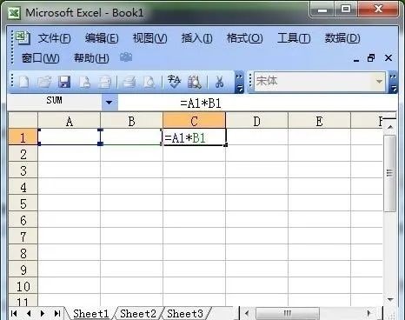Switch to the Sheet2 tab

tap(138, 313)
